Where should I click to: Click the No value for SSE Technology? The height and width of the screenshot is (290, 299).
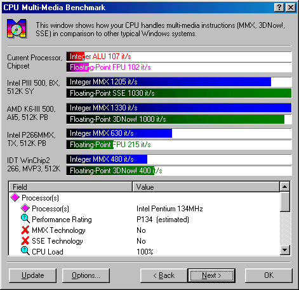tap(141, 241)
